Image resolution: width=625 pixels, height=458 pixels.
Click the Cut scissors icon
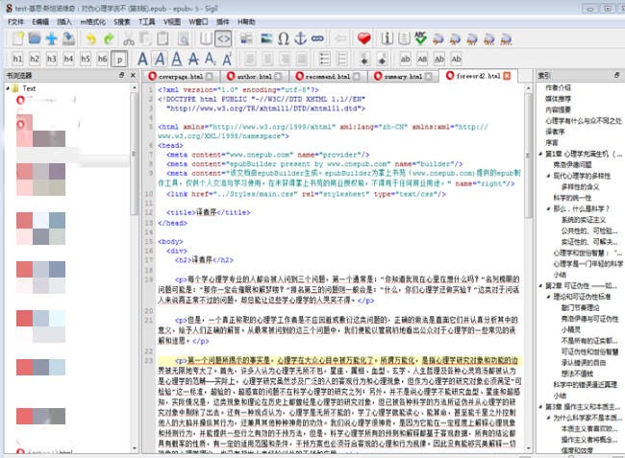pos(129,38)
